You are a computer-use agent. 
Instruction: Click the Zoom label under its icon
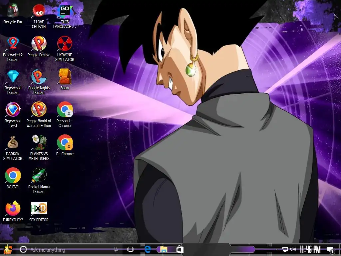click(x=65, y=88)
